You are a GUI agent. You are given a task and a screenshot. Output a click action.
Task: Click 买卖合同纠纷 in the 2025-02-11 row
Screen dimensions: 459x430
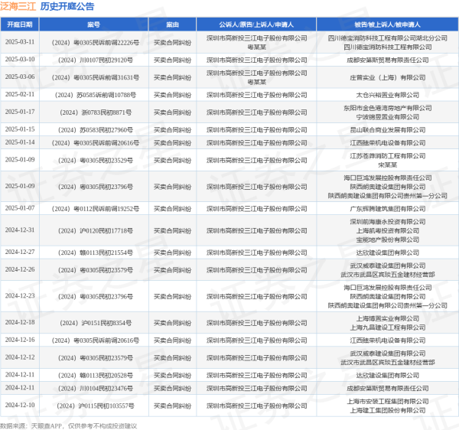[172, 95]
